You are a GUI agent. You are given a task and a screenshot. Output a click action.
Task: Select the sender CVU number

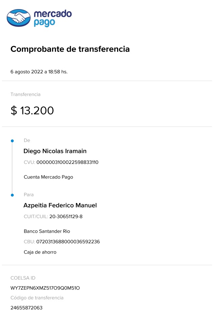click(x=67, y=162)
